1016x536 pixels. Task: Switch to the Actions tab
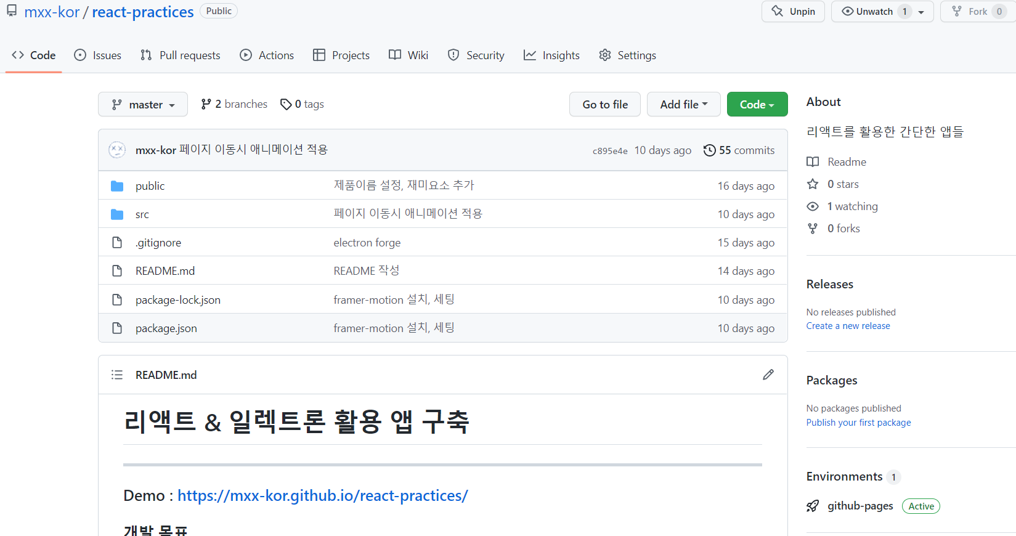[267, 55]
